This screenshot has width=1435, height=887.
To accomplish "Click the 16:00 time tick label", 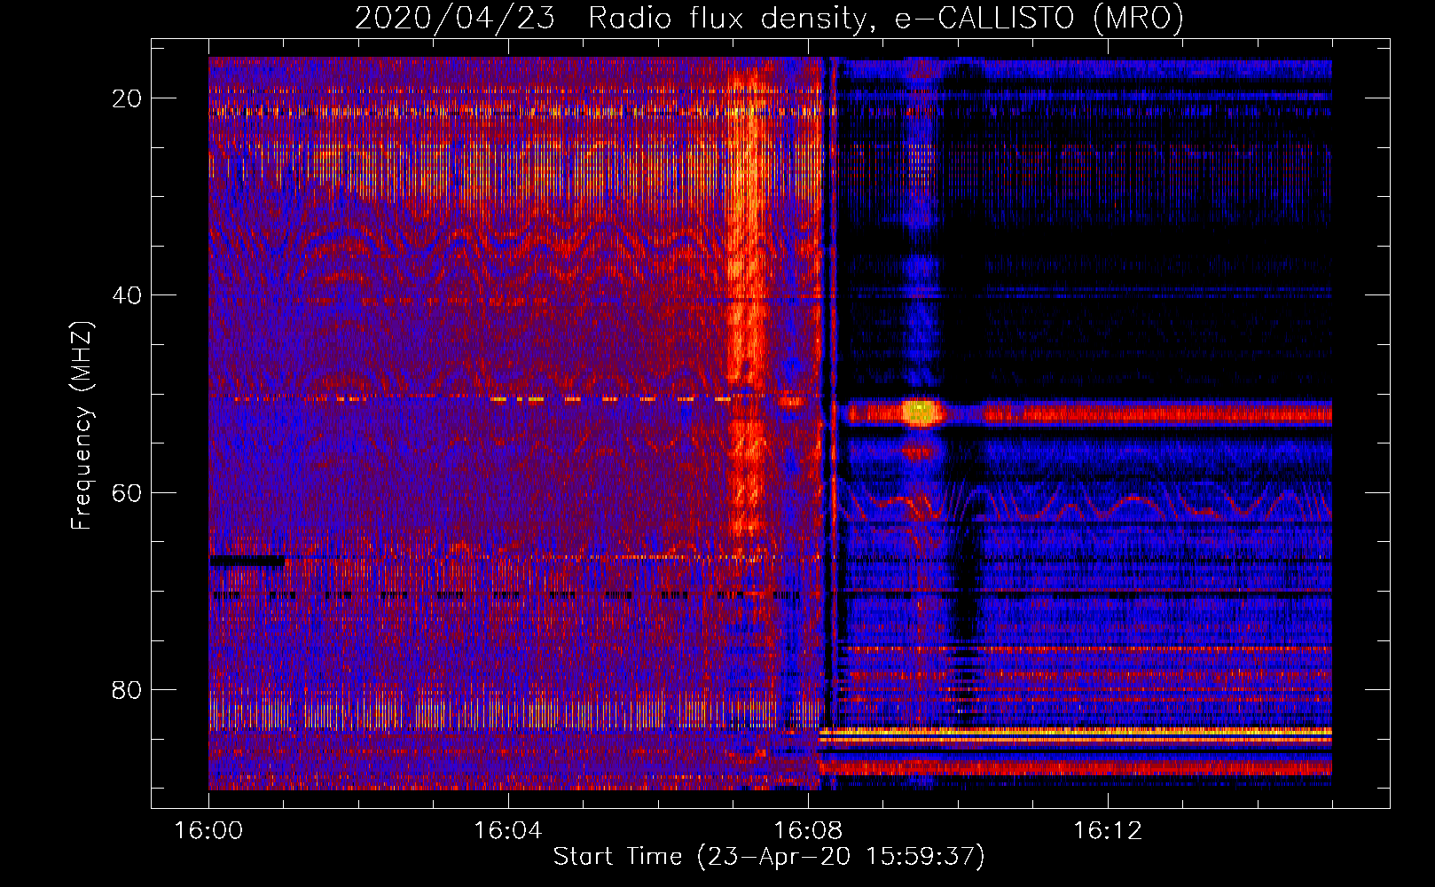I will (x=209, y=830).
